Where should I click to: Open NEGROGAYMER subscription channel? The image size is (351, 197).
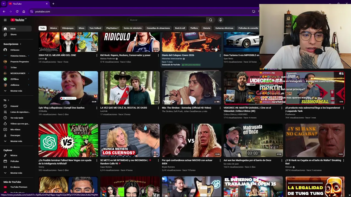(x=17, y=73)
